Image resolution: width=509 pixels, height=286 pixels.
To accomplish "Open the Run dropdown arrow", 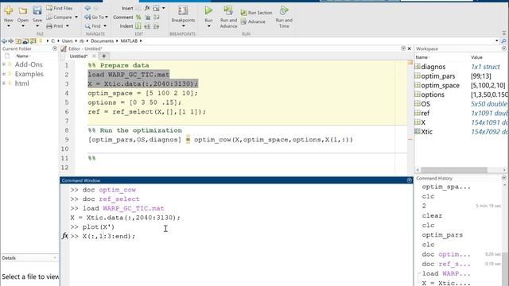I will click(x=208, y=26).
